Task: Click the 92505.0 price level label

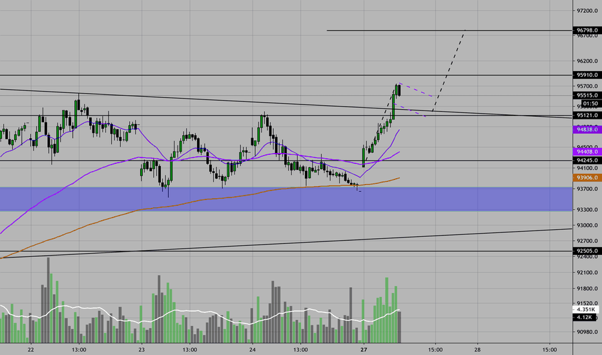Action: pos(587,250)
